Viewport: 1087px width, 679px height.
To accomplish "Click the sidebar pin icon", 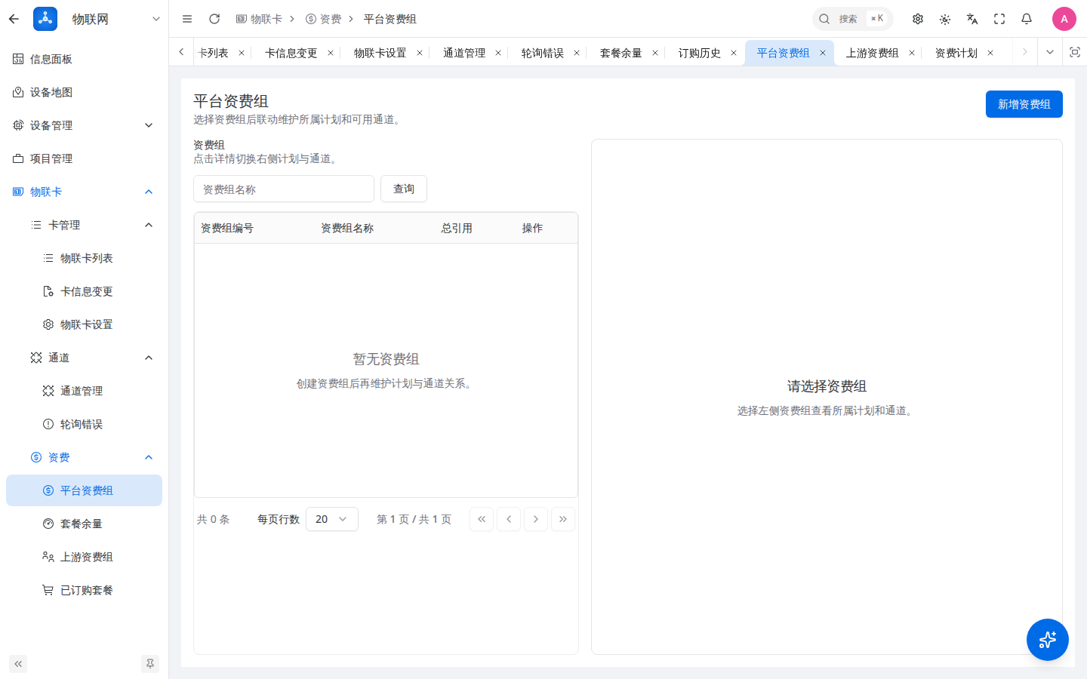I will tap(150, 664).
